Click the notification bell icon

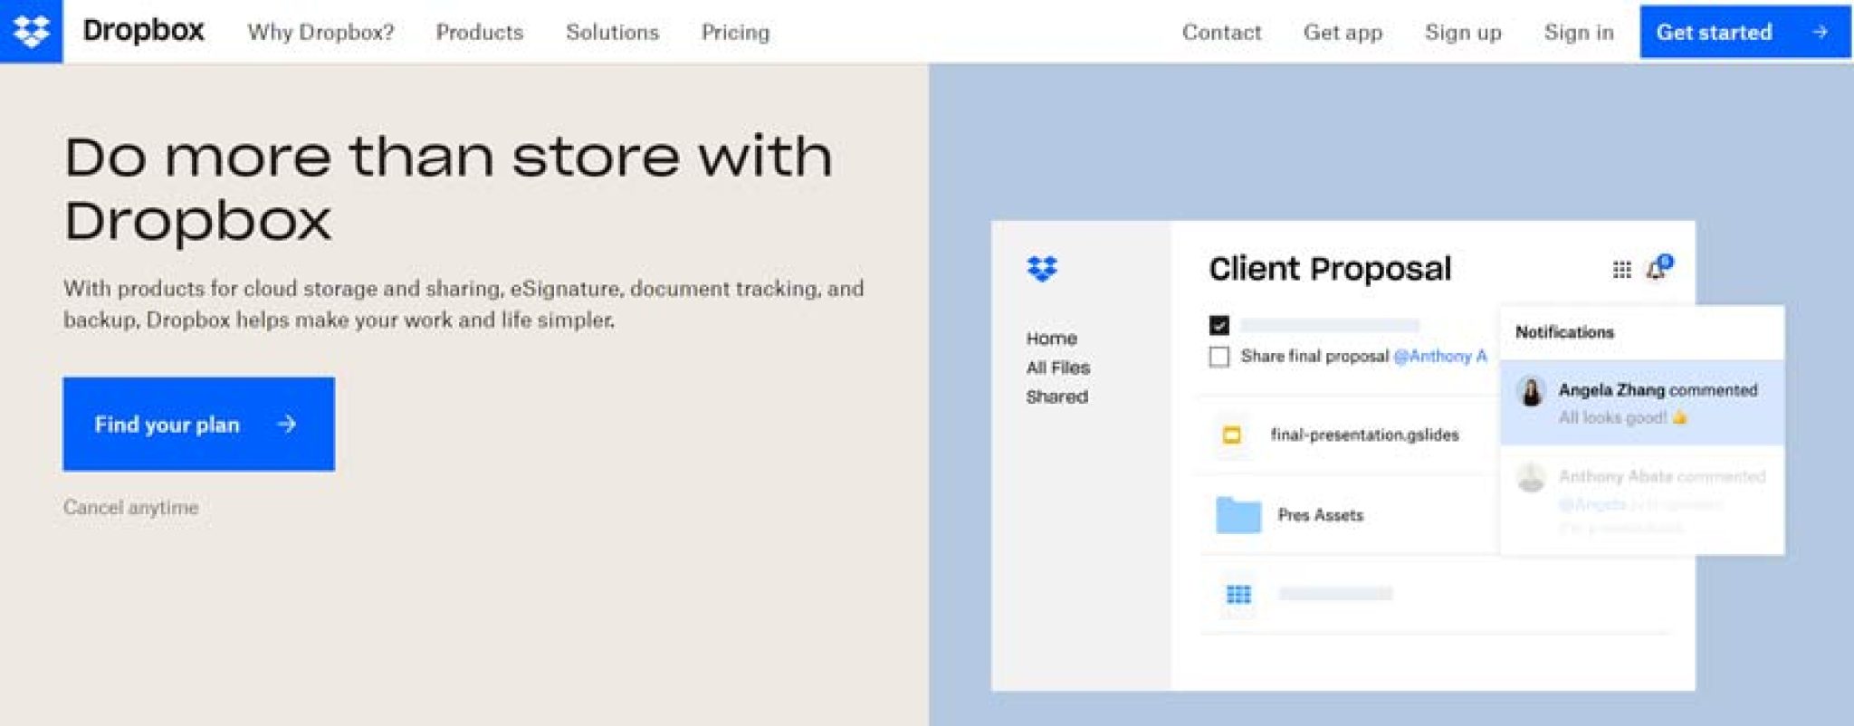click(x=1658, y=268)
